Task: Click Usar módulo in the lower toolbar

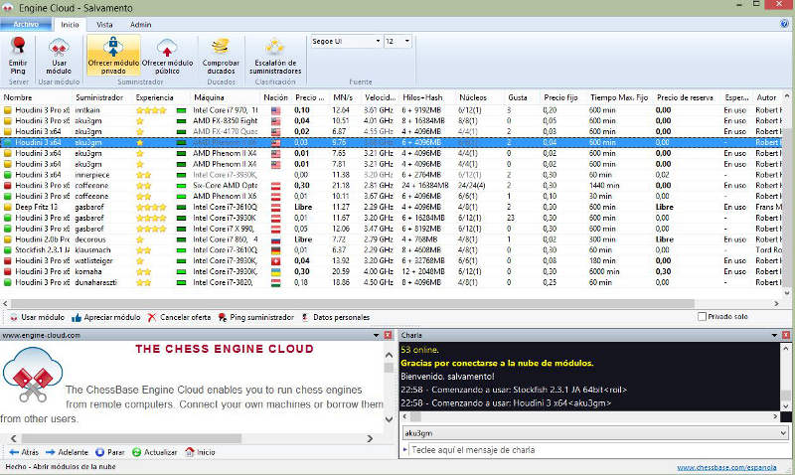Action: [38, 317]
